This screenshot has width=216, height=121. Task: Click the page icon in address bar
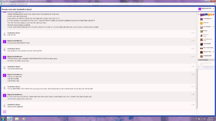[1, 4]
